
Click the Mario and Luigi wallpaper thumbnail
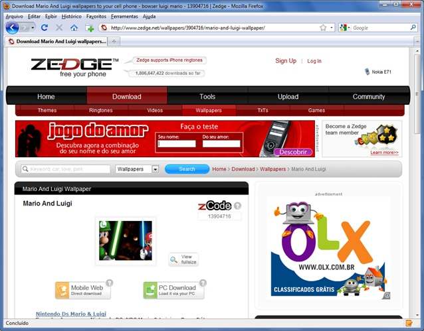tap(126, 241)
